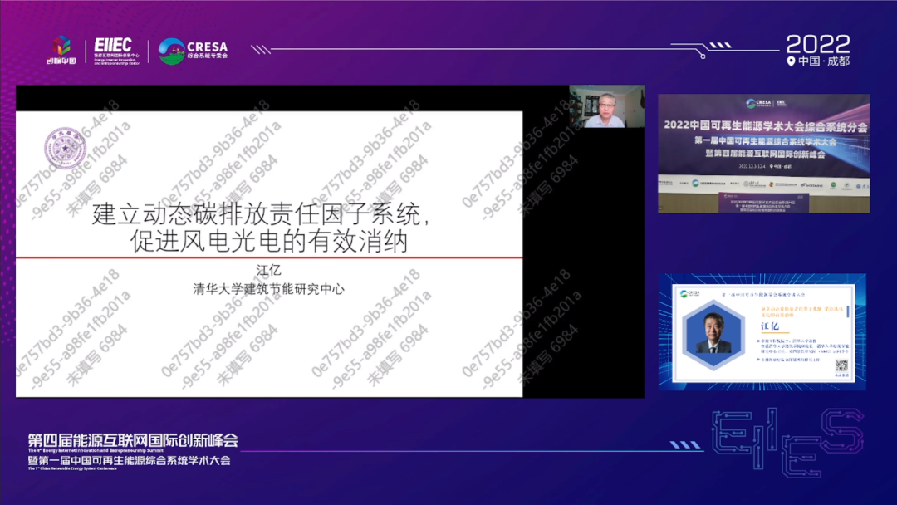This screenshot has height=505, width=897.
Task: Click the 2022 year text at top right
Action: pos(817,43)
